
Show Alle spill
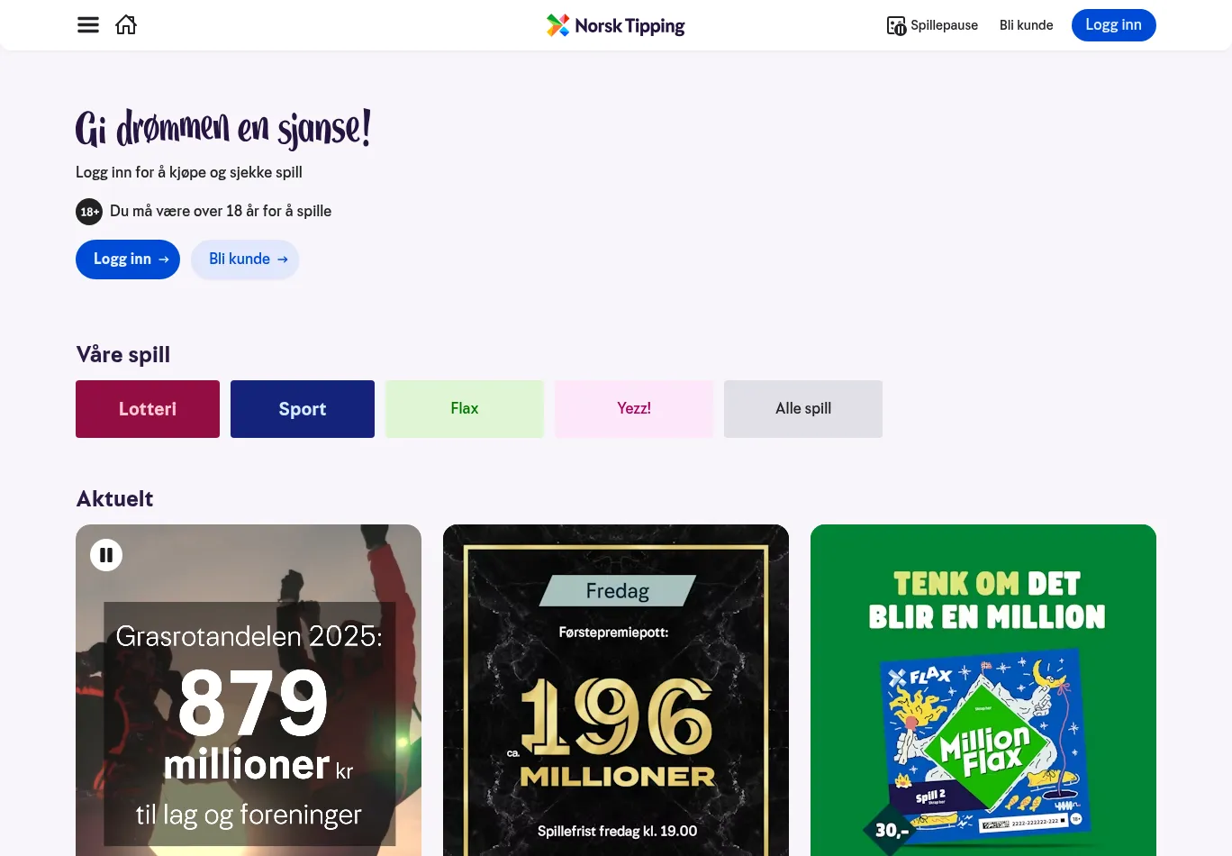803,409
